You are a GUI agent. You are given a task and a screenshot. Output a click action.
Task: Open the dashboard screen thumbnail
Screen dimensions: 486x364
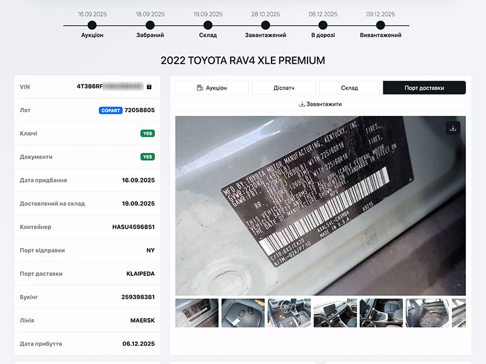click(x=335, y=313)
